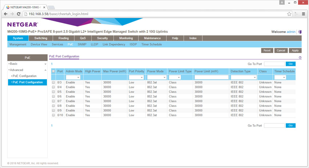Image resolution: width=309 pixels, height=168 pixels.
Task: Open the Routing main tab
Action: 64,38
